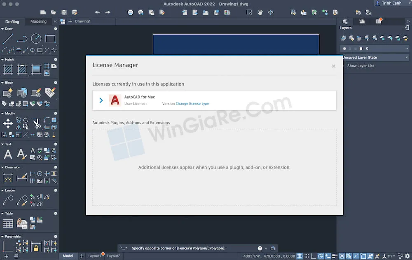Switch to the Modeling tab
The height and width of the screenshot is (260, 412).
(38, 21)
